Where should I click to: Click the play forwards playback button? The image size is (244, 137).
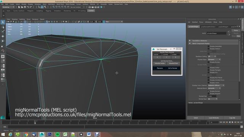(232, 123)
